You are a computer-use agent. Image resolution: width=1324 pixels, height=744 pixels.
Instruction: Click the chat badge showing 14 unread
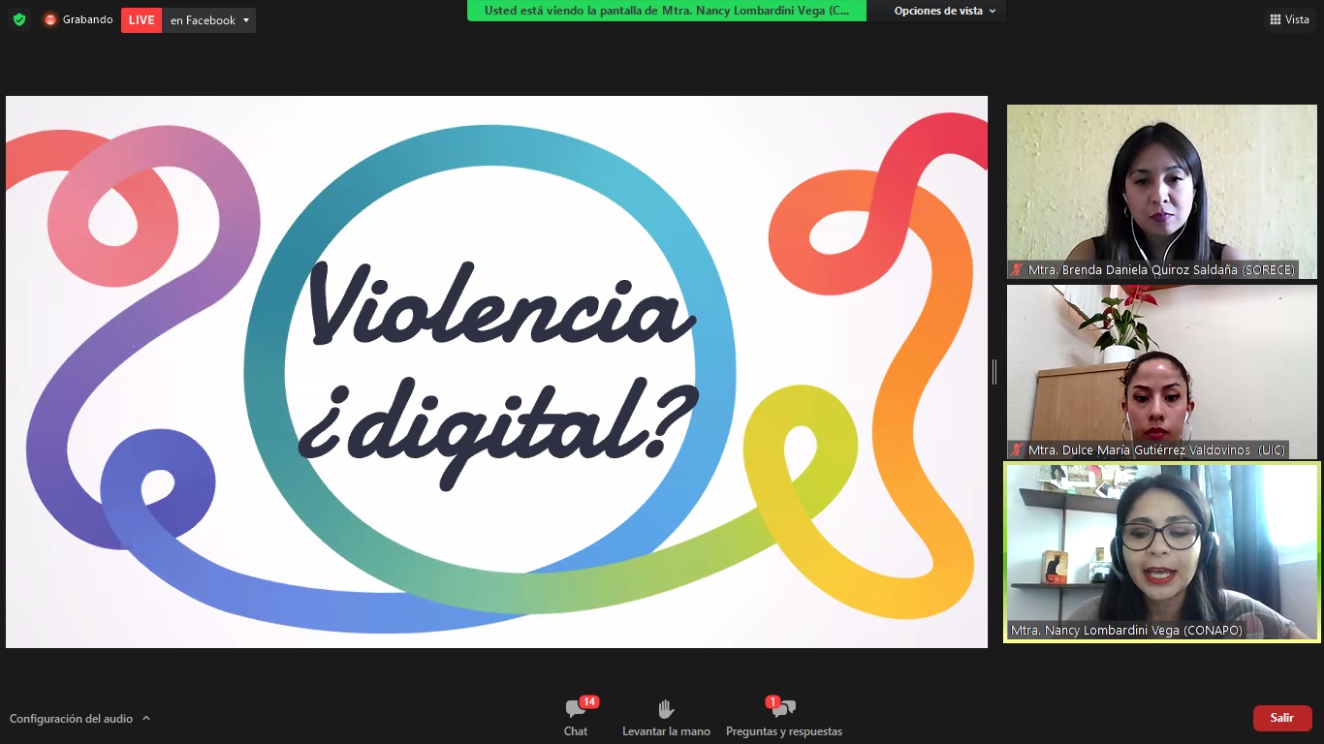point(588,701)
